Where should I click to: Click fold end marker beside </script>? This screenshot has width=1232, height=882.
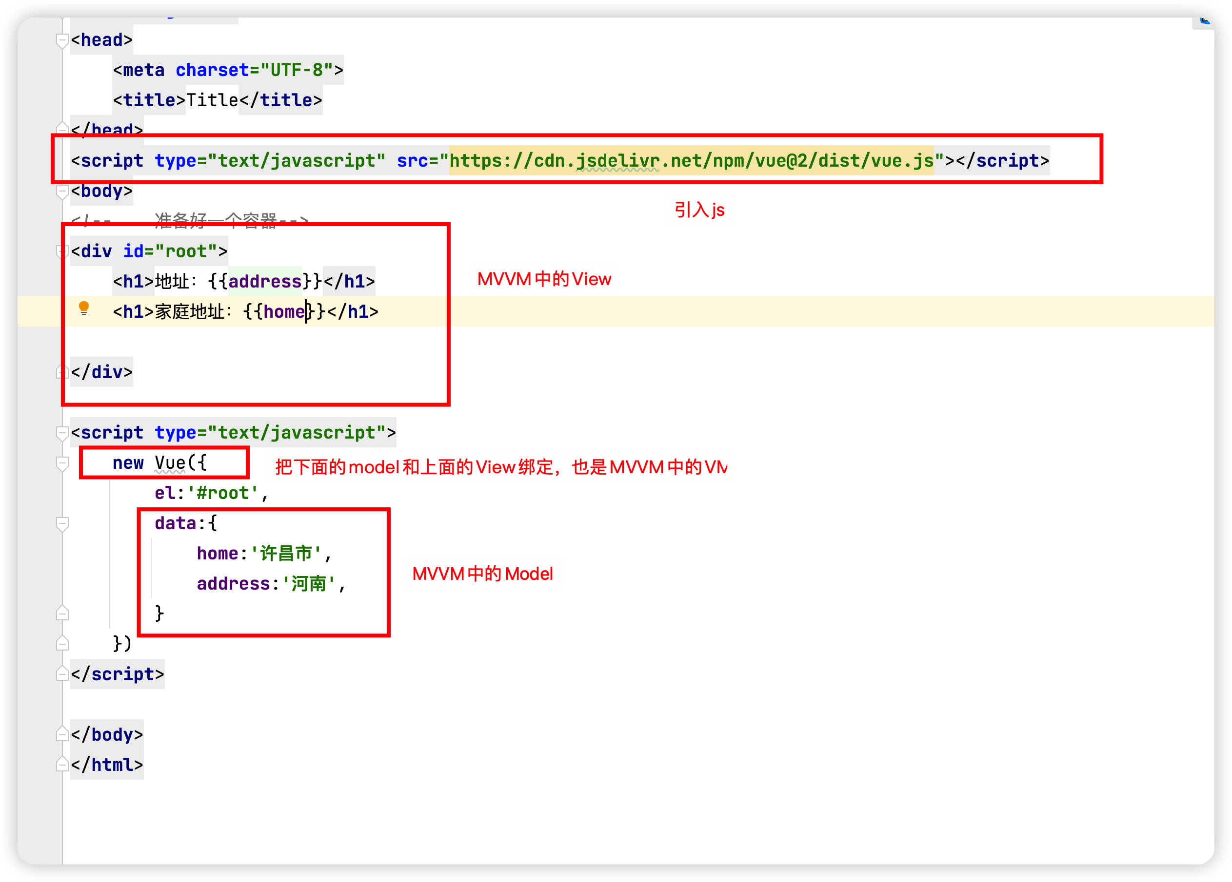pyautogui.click(x=62, y=673)
